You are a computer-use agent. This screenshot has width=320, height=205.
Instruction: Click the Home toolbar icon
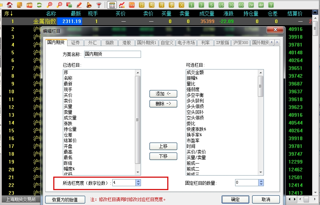point(10,4)
